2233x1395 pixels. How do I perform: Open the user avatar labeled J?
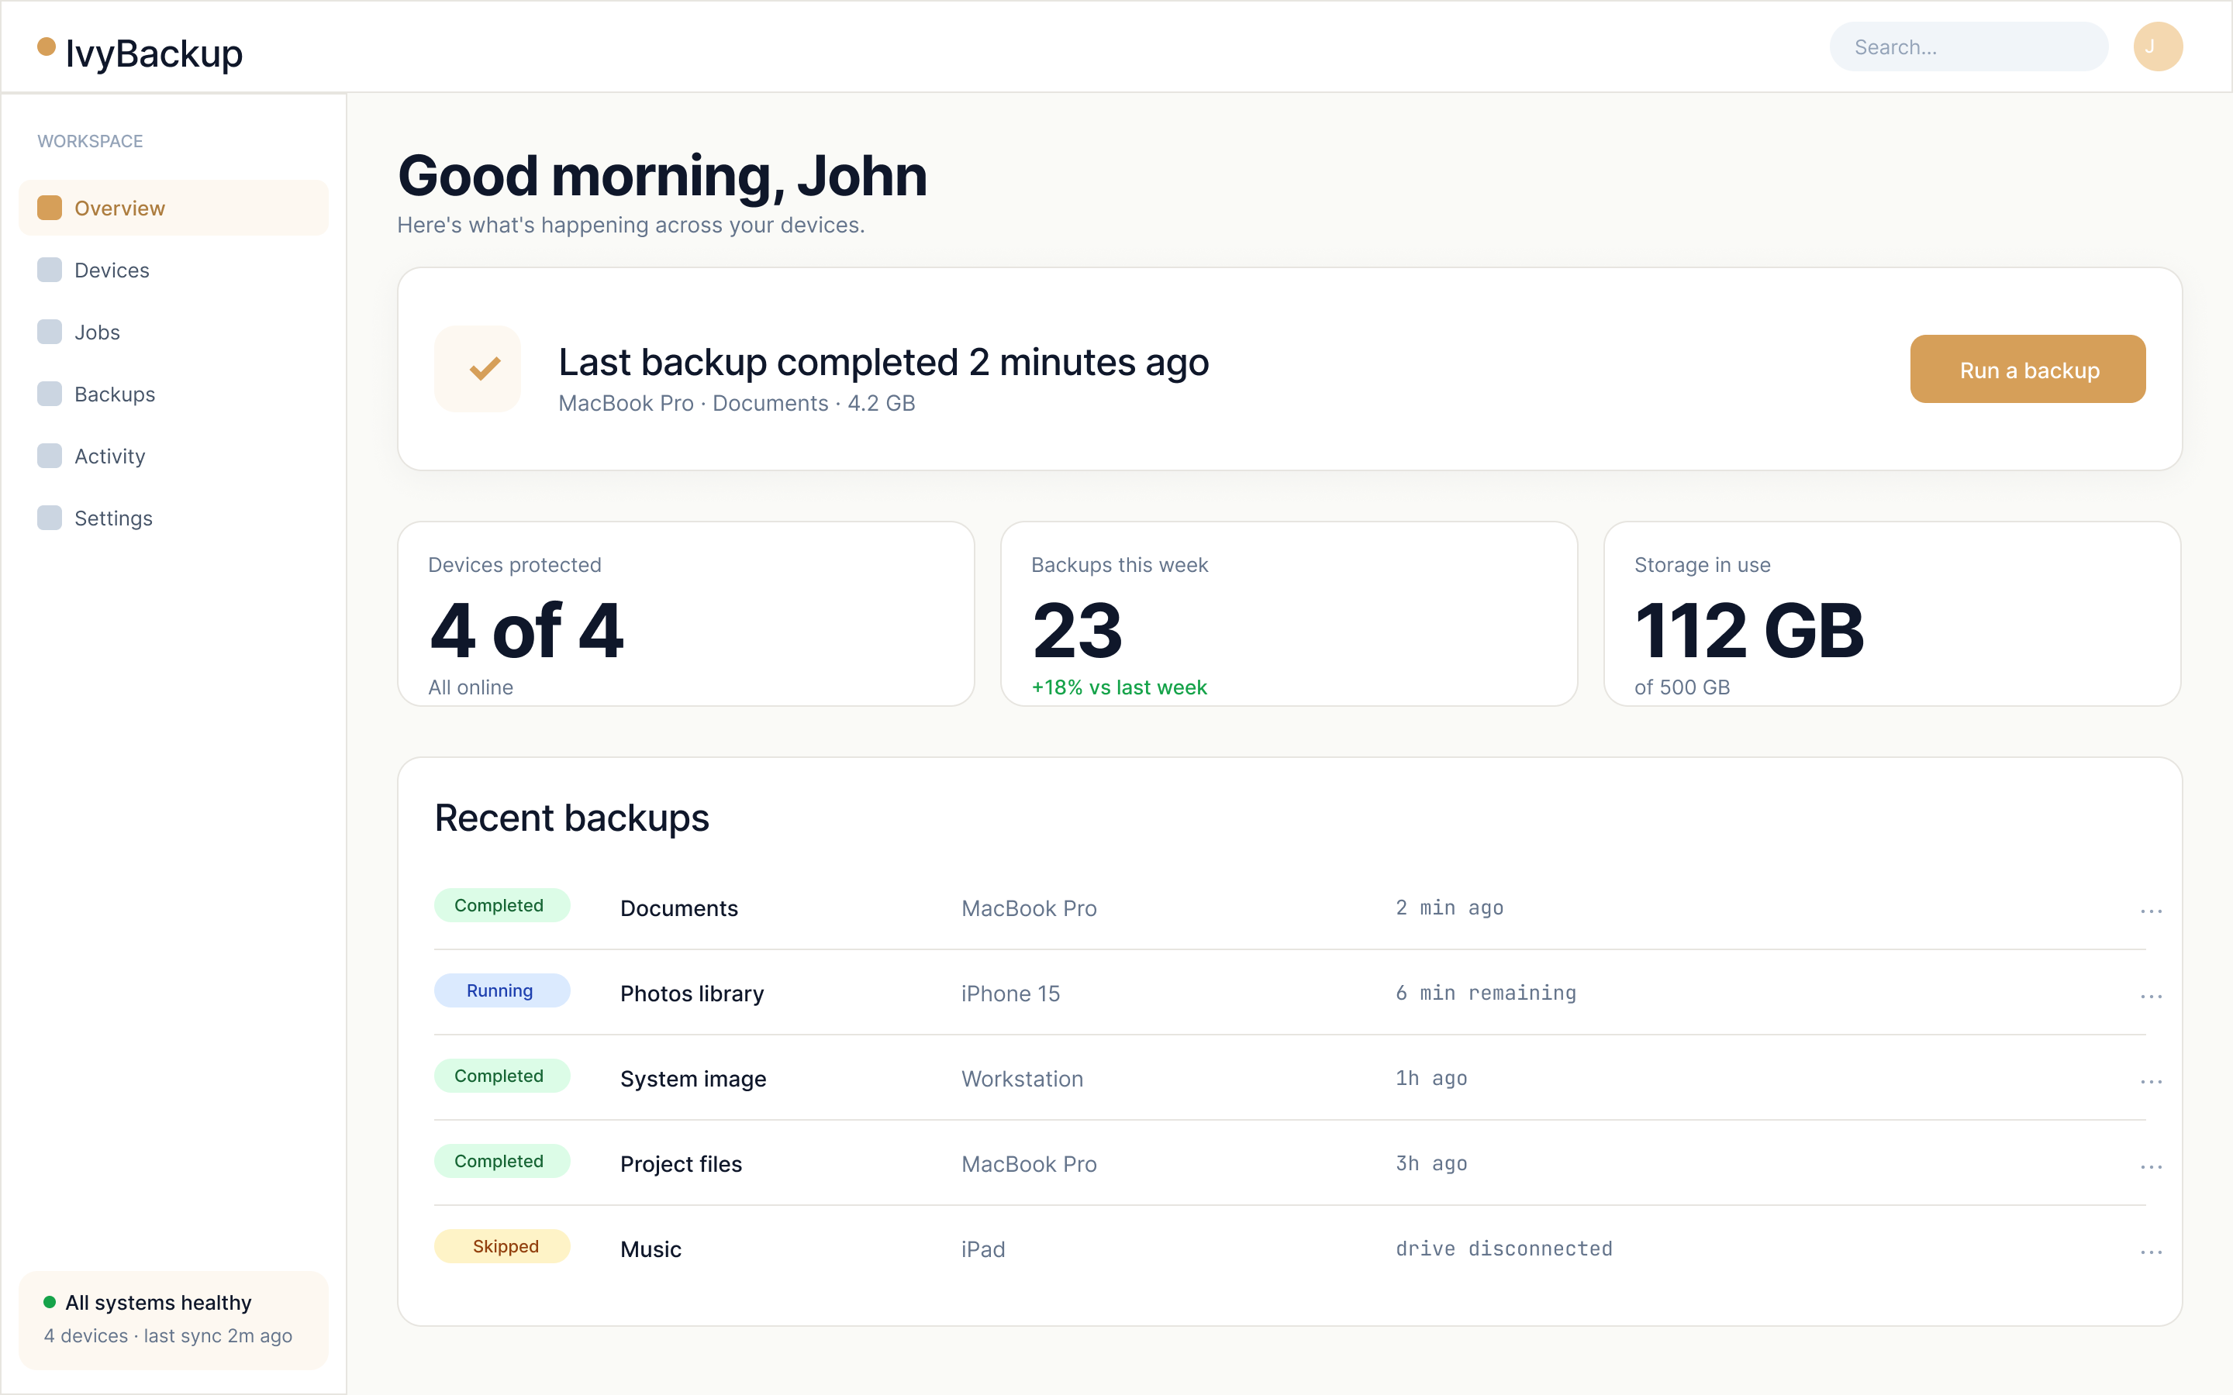point(2157,46)
